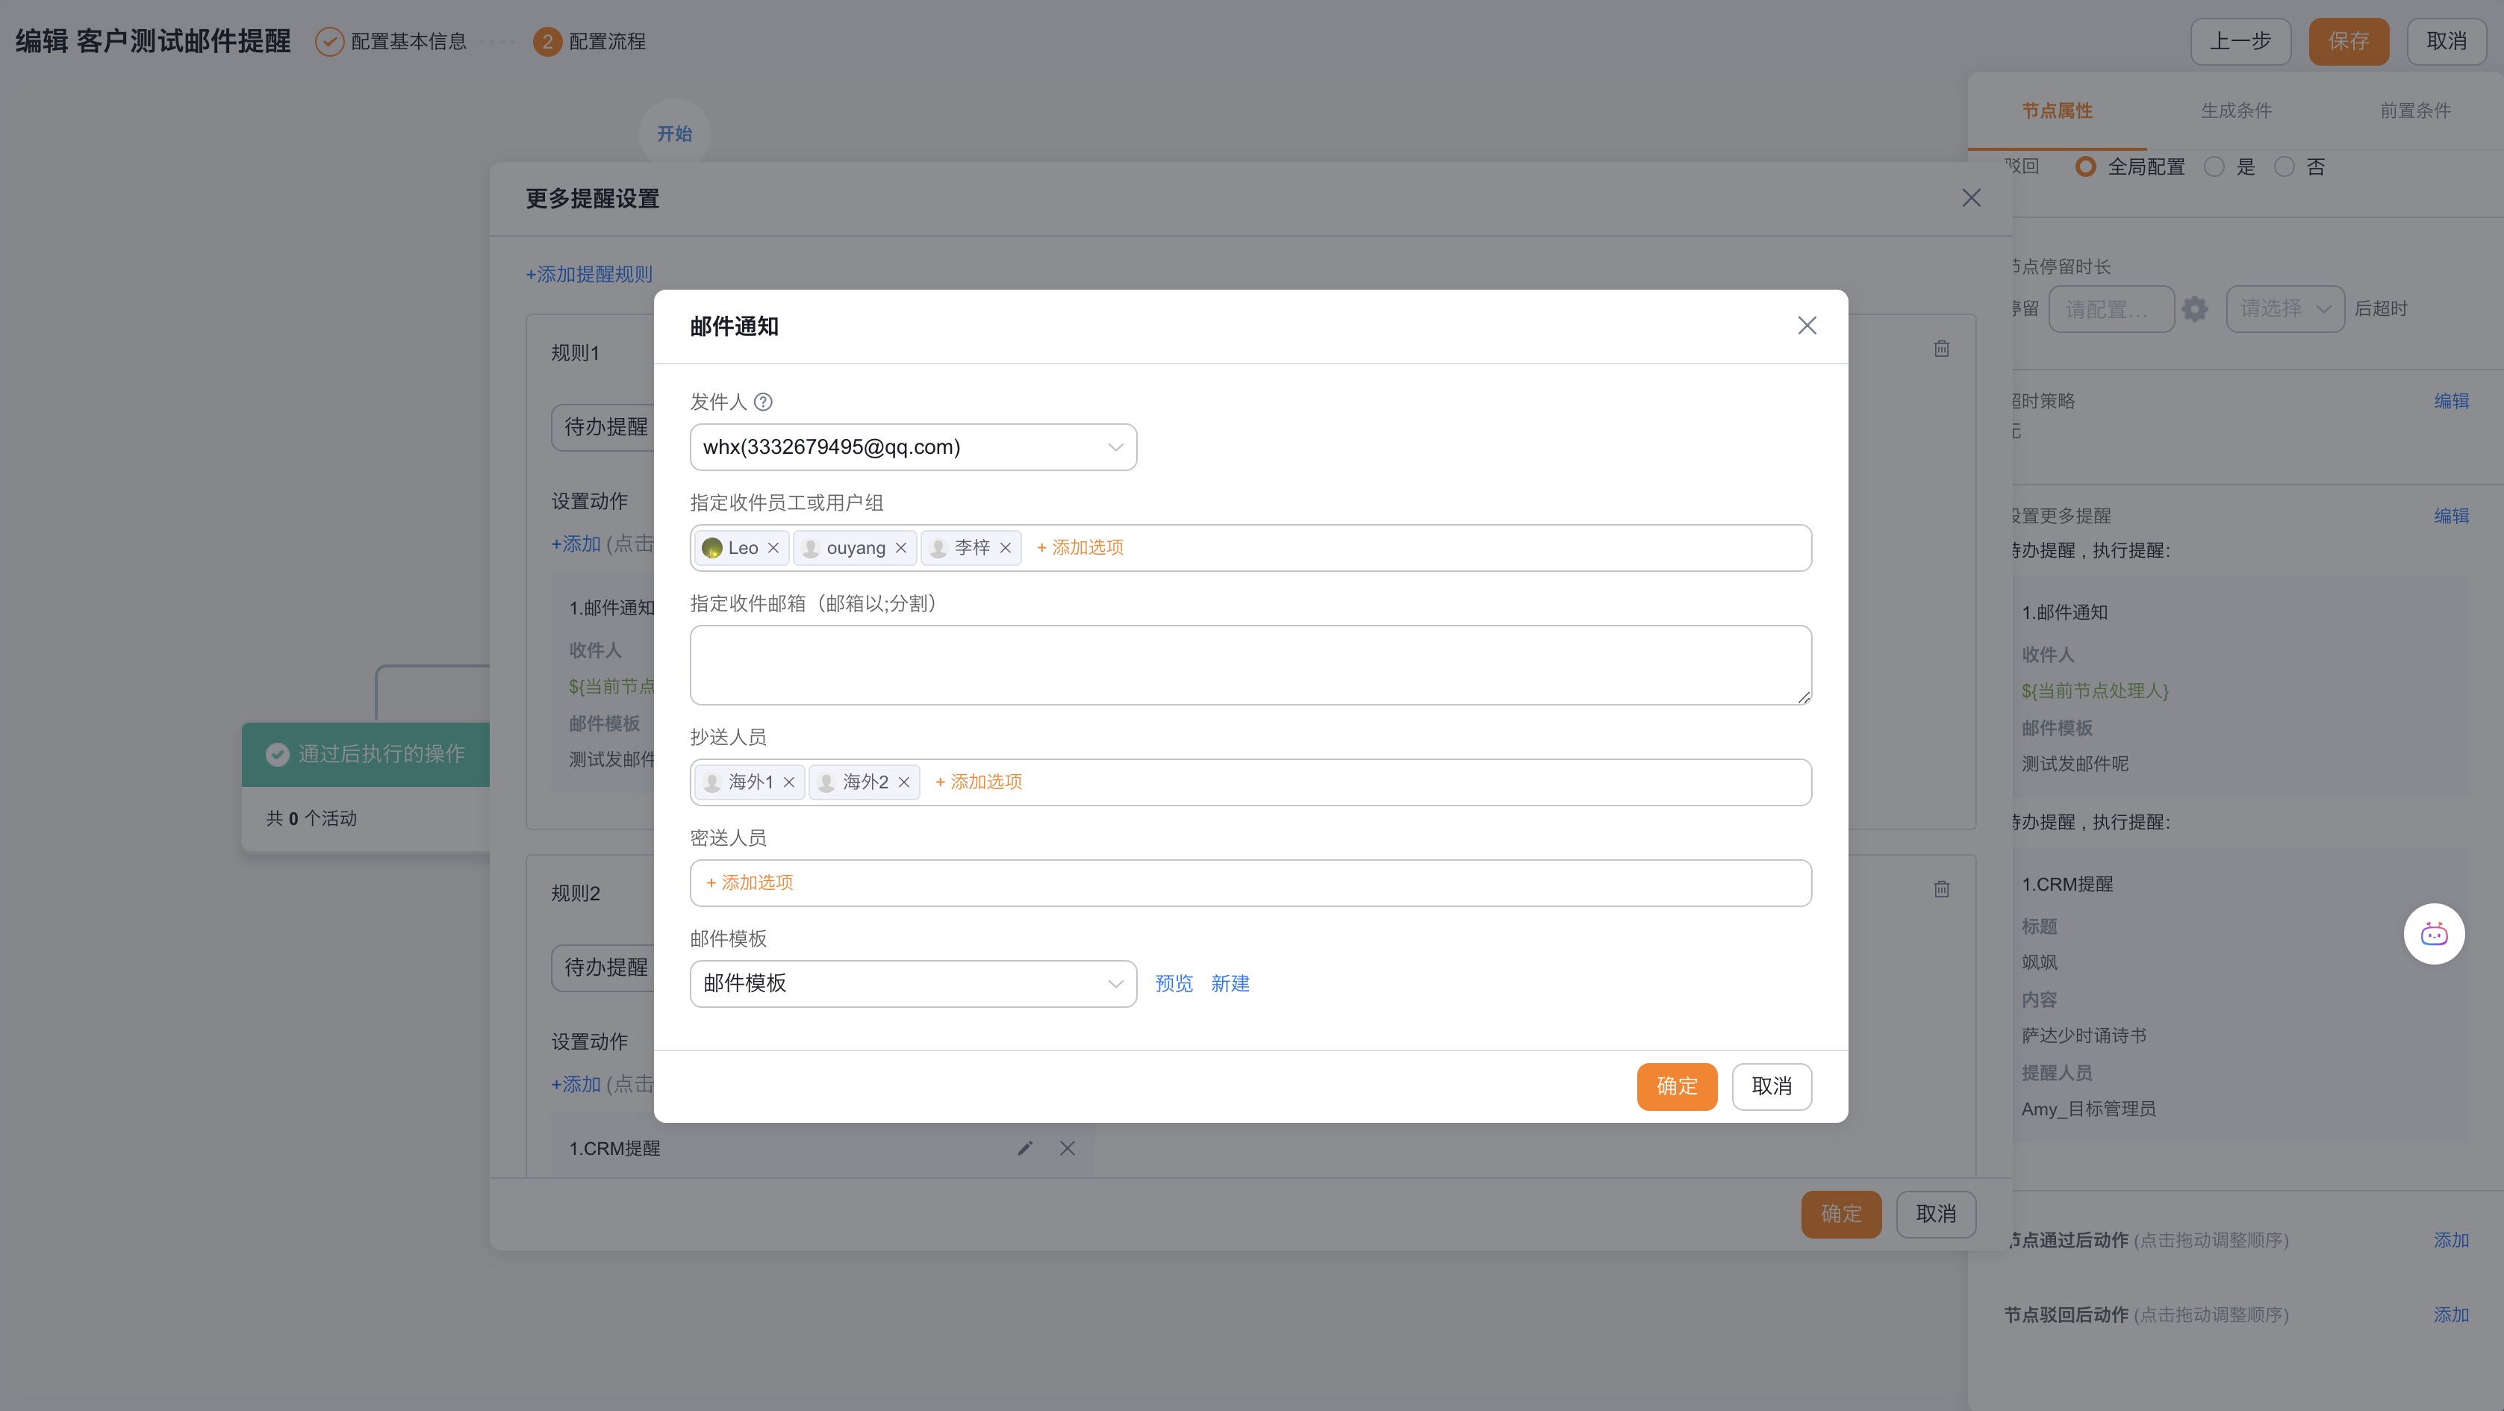Remove 李梓 from recipient list
The width and height of the screenshot is (2504, 1411).
pyautogui.click(x=1005, y=548)
